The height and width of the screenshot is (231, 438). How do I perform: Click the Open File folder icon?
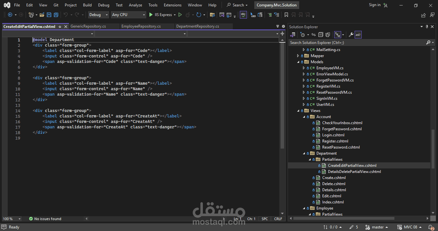click(x=42, y=15)
